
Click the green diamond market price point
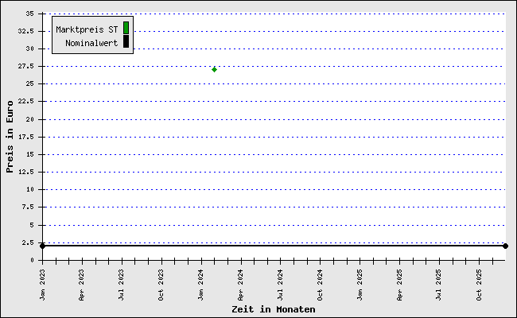(x=214, y=69)
